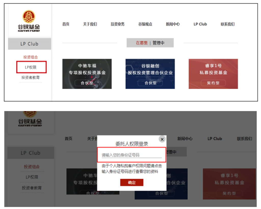This screenshot has width=261, height=209.
Task: Click the Guyin Fund logo on the undimmed page
Action: 29,21
